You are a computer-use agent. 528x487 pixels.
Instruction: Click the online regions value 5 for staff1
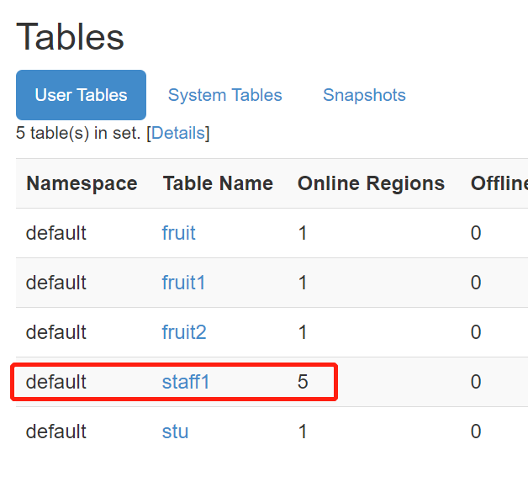point(303,382)
